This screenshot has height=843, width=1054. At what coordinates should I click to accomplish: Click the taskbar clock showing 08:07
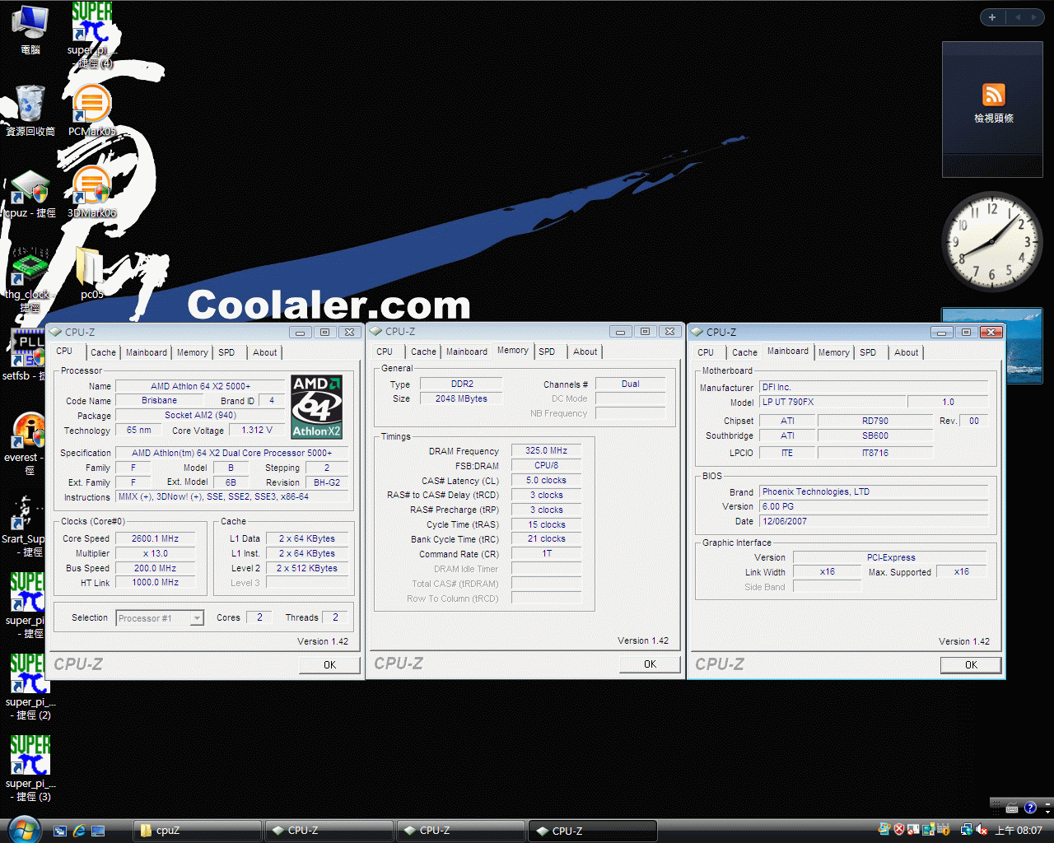tap(1019, 831)
